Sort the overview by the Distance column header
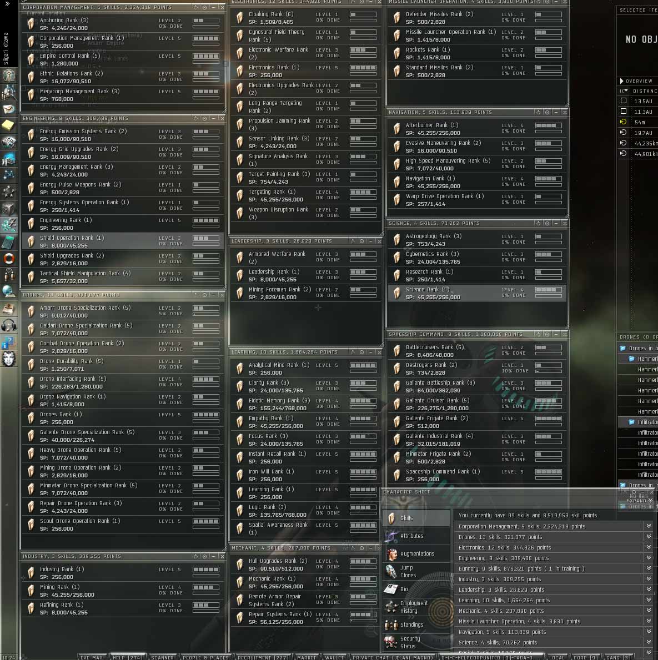Screen dimensions: 658x660 coord(645,91)
